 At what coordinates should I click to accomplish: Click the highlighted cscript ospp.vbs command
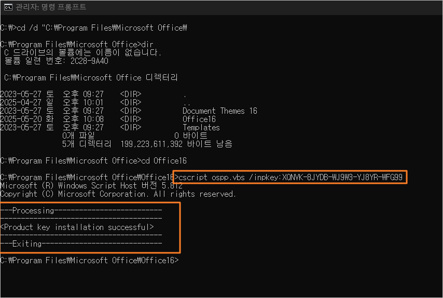[290, 177]
